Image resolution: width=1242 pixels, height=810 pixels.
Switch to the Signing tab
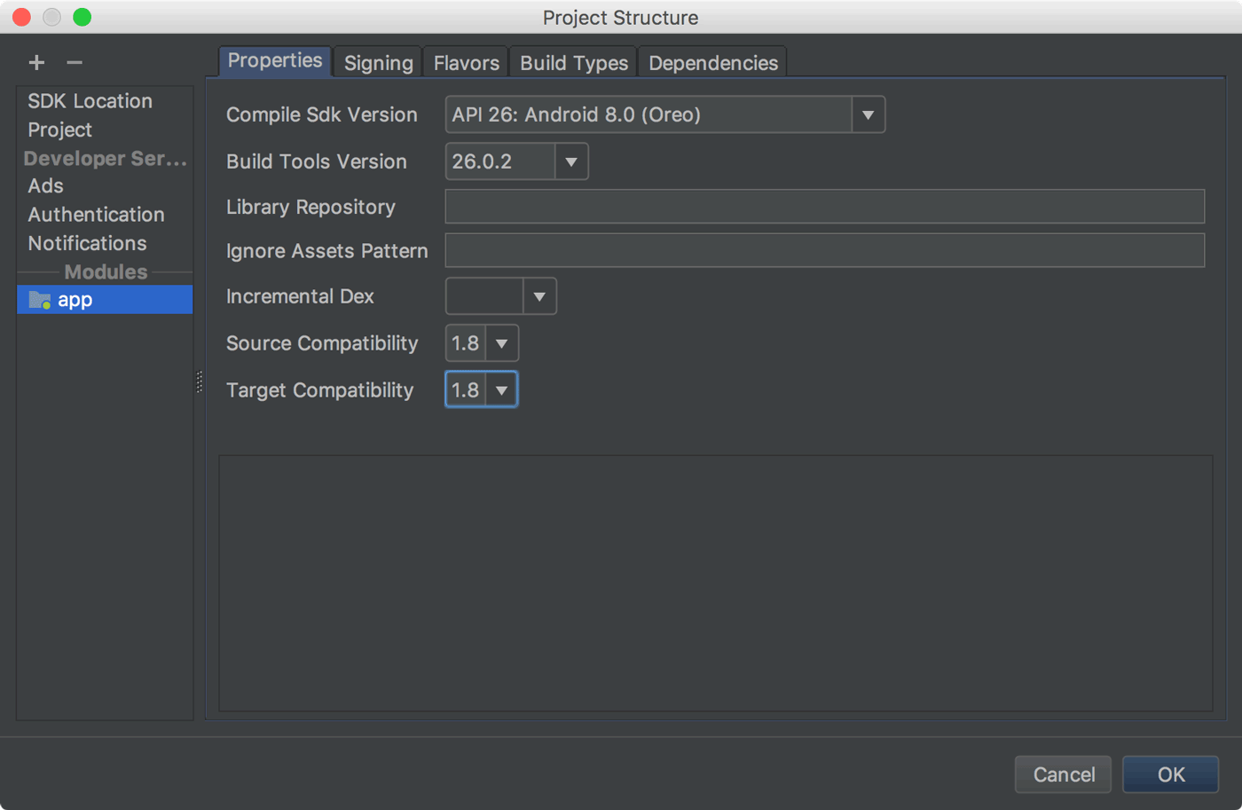coord(378,63)
